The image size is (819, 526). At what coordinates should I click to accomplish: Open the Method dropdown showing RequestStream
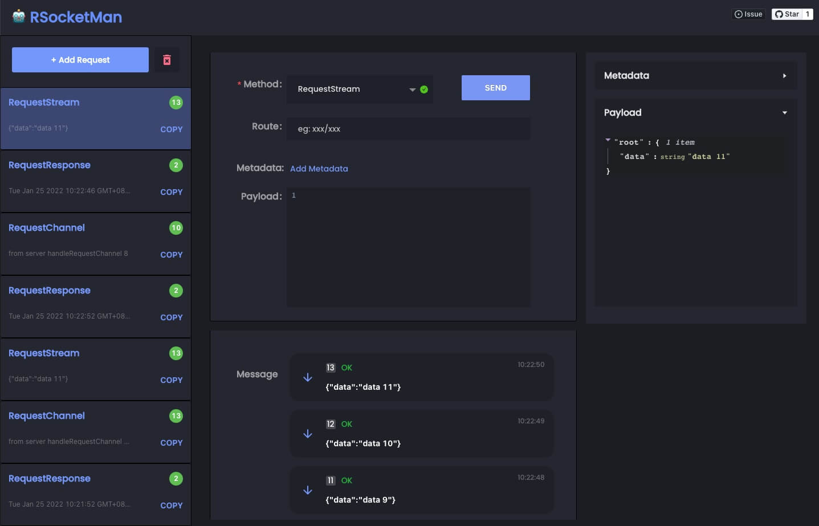click(360, 89)
